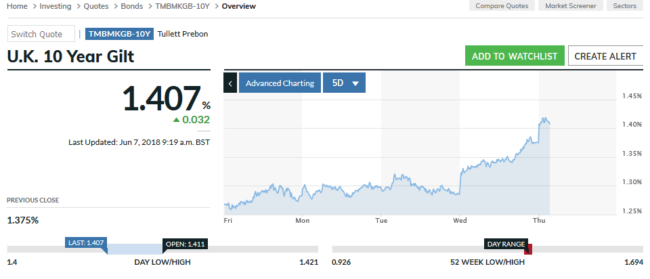Open Investing breadcrumb link
The height and width of the screenshot is (279, 650).
56,6
